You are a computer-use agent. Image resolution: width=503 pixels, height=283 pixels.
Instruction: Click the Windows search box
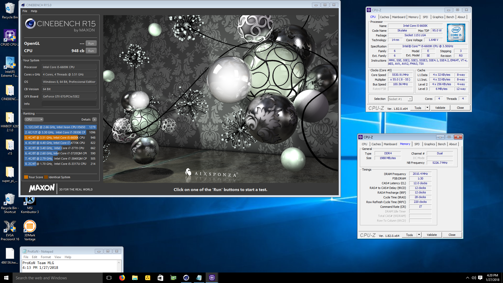[58, 278]
